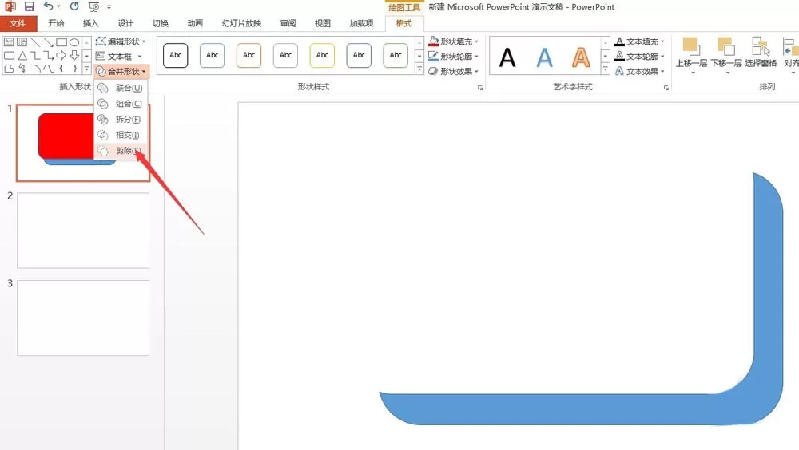Choose the right arrow block shape

click(62, 56)
